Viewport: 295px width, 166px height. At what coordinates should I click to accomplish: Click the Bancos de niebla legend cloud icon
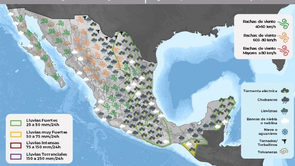(x=285, y=121)
